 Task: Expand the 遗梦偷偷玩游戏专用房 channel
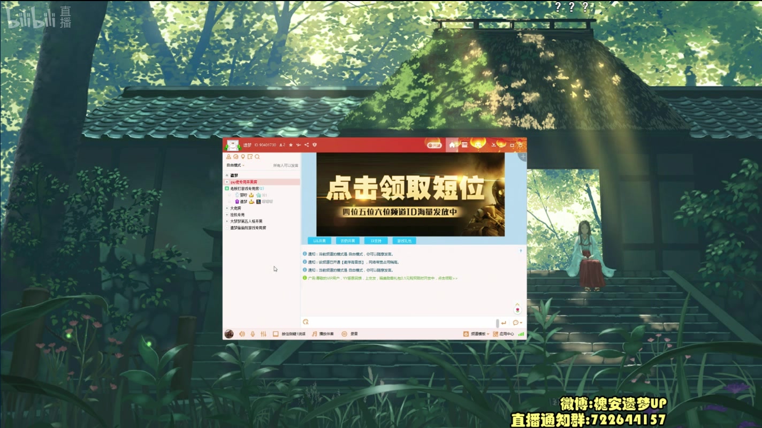[227, 228]
